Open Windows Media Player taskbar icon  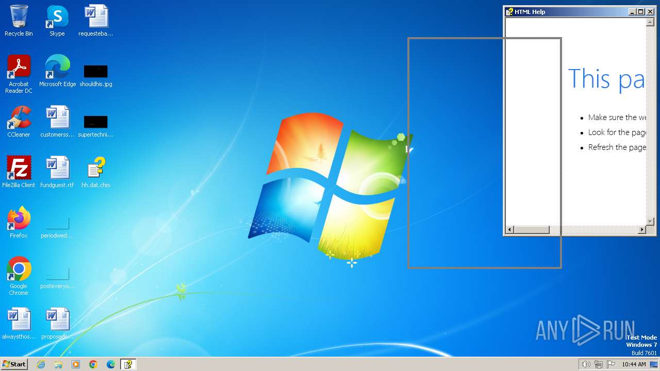click(76, 364)
